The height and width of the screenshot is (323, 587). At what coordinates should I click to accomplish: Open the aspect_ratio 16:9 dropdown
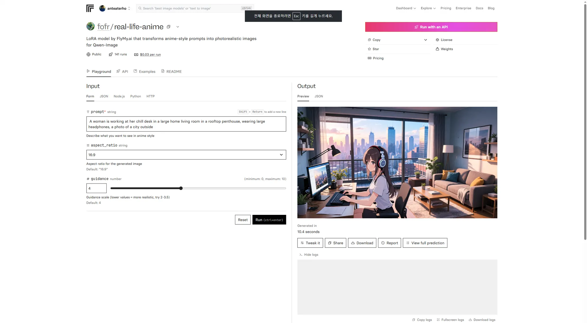(x=186, y=155)
